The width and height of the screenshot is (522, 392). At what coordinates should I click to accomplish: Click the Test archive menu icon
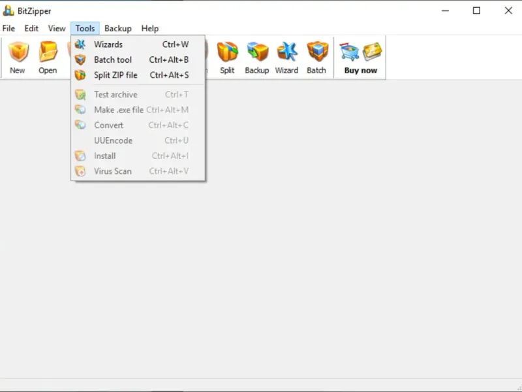(x=80, y=95)
